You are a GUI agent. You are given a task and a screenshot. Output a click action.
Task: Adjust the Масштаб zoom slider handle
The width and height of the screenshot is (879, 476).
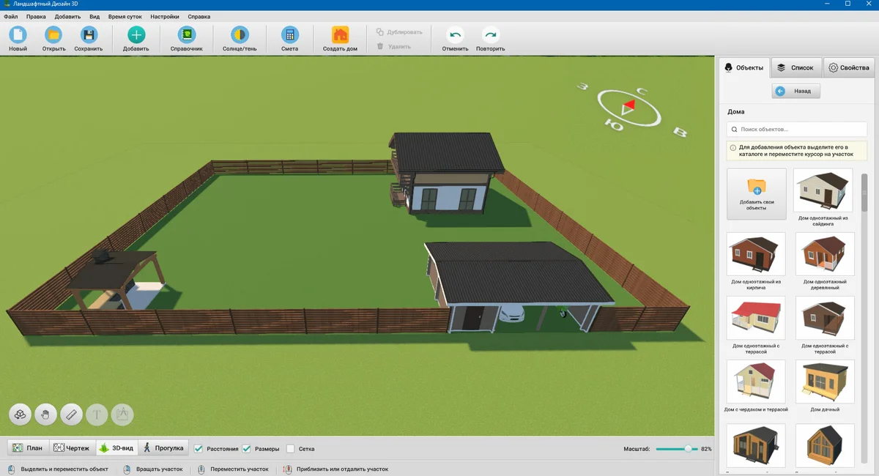(688, 449)
